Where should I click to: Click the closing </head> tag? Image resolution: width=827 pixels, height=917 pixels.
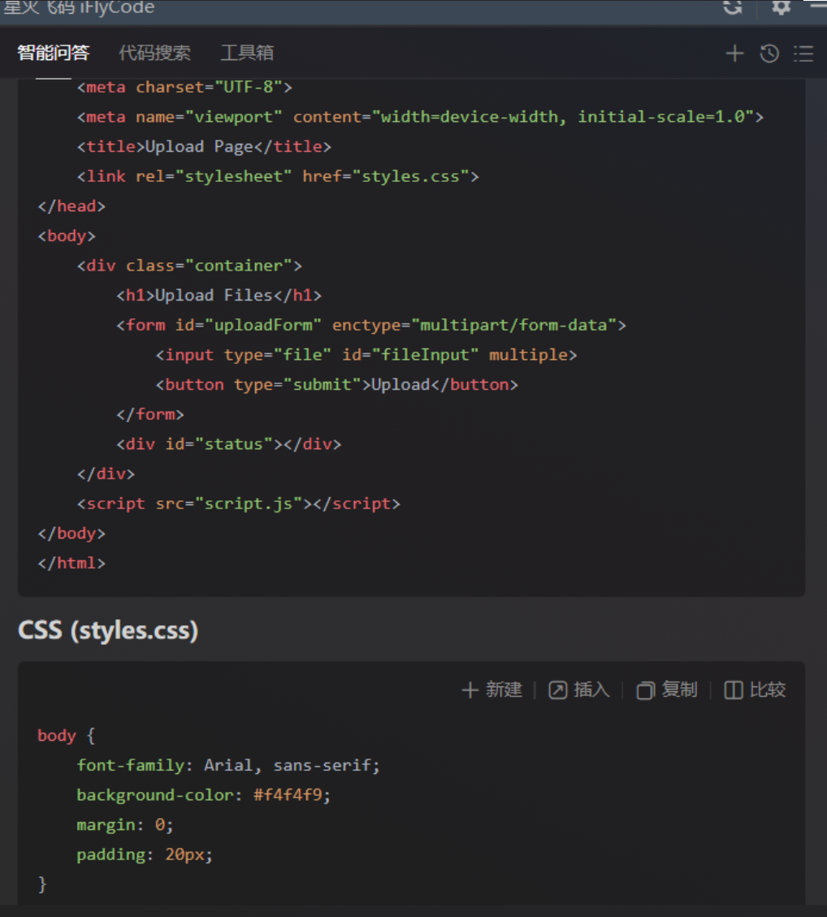tap(71, 206)
